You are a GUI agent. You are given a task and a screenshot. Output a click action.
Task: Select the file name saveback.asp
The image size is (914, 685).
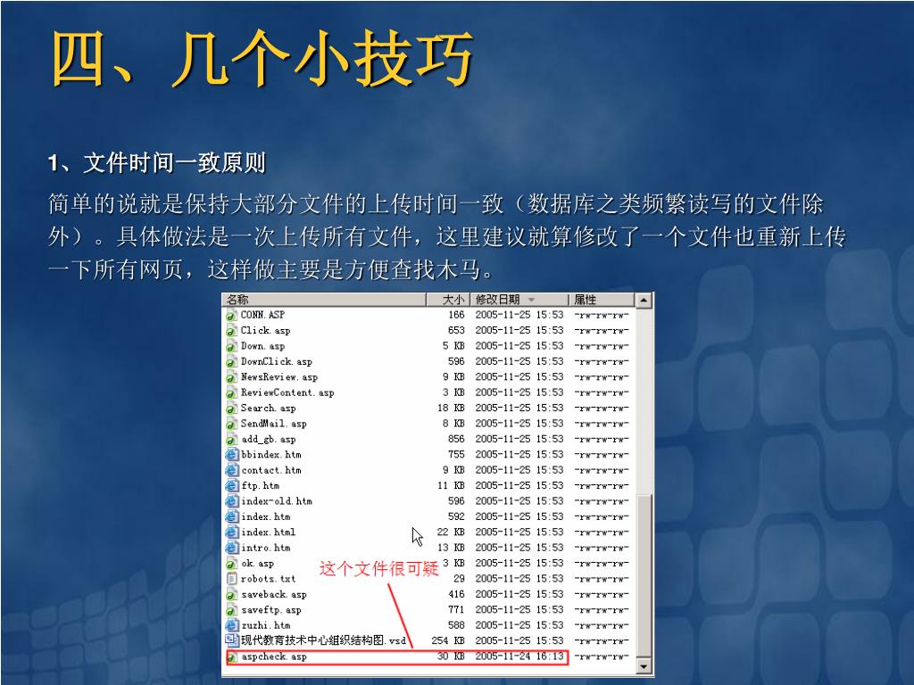[273, 595]
